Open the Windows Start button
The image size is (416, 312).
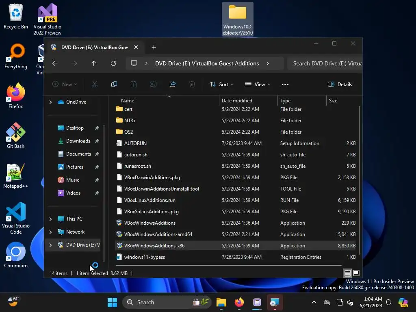click(112, 302)
